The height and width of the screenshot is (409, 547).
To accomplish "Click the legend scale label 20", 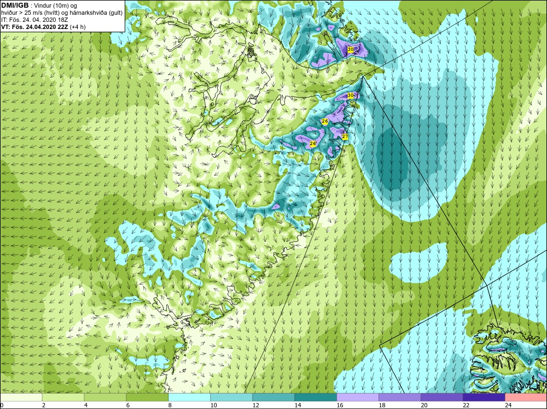I will click(424, 405).
